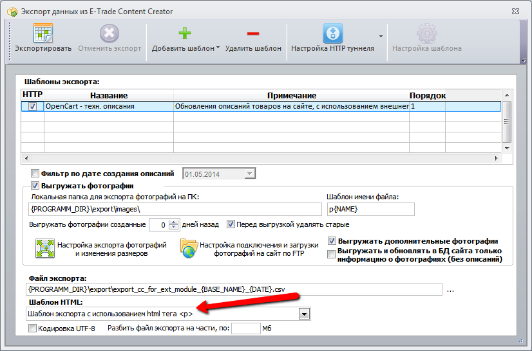Browse for export file with ellipsis button
The image size is (532, 351).
450,290
